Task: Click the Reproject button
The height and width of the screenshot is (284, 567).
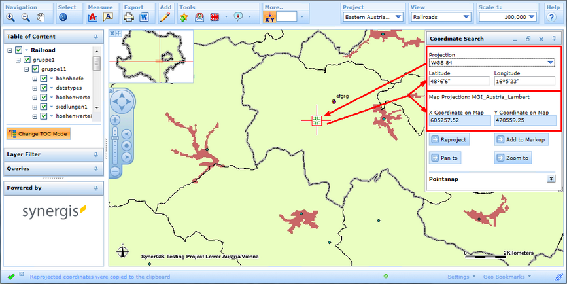Action: tap(449, 139)
